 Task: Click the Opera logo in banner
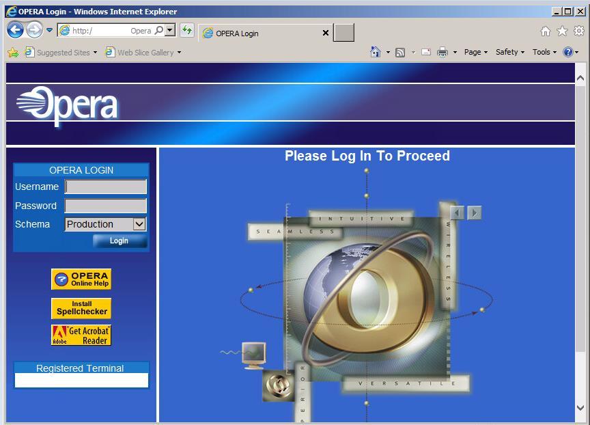(x=67, y=105)
